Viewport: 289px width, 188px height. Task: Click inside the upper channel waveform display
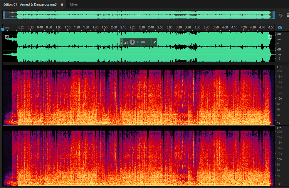pos(139,39)
